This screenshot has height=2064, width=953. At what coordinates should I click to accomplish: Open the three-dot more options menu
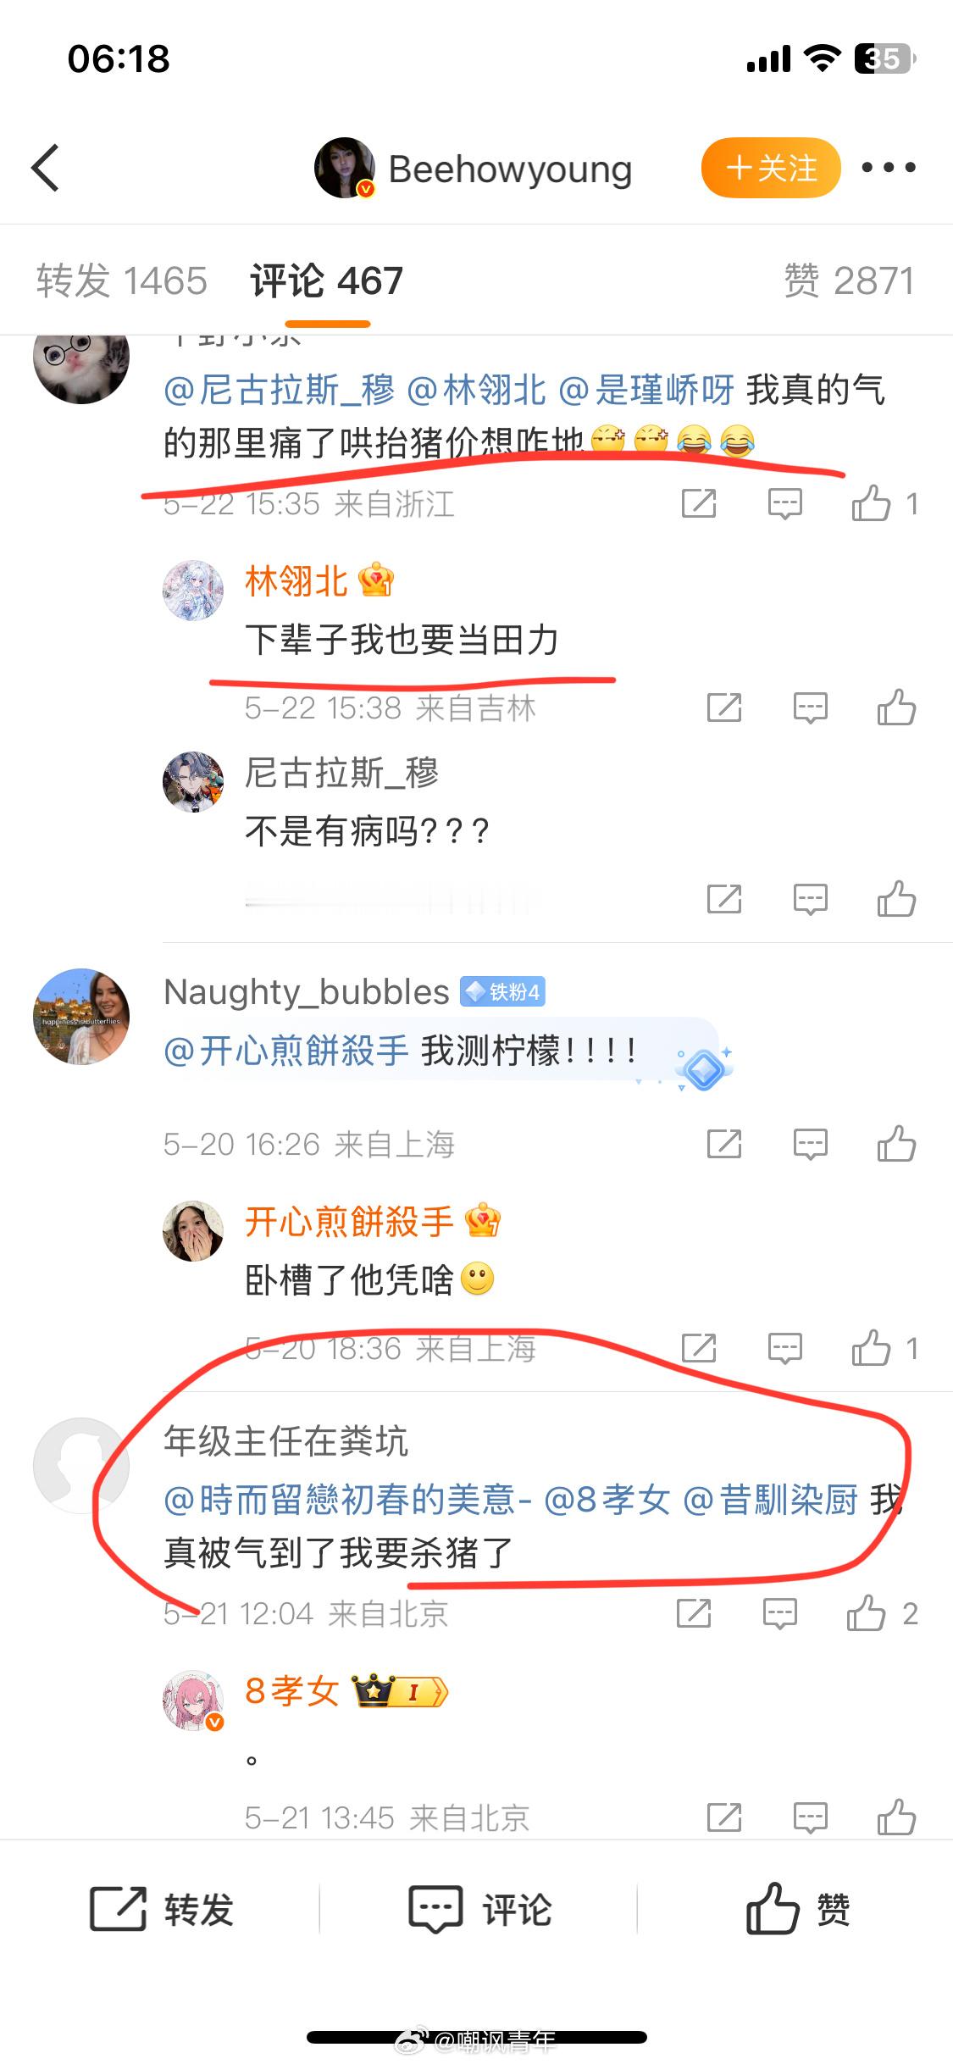888,168
